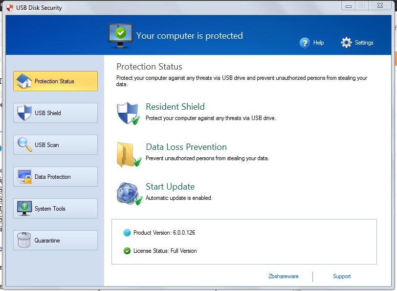Click 'Prevent unauthorized persons from stealing your data.' text
This screenshot has width=397, height=291.
click(207, 158)
